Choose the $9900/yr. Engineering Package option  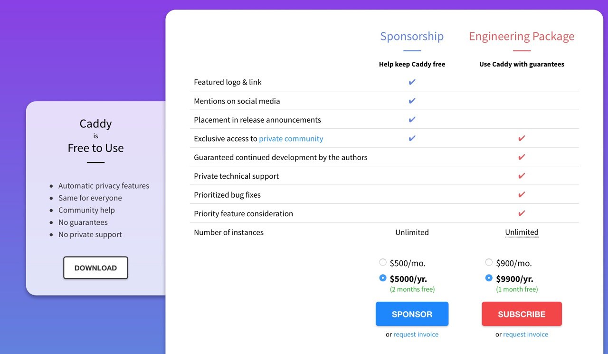(x=489, y=278)
